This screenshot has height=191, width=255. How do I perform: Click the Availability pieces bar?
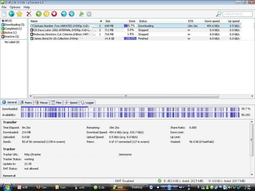pos(130,115)
